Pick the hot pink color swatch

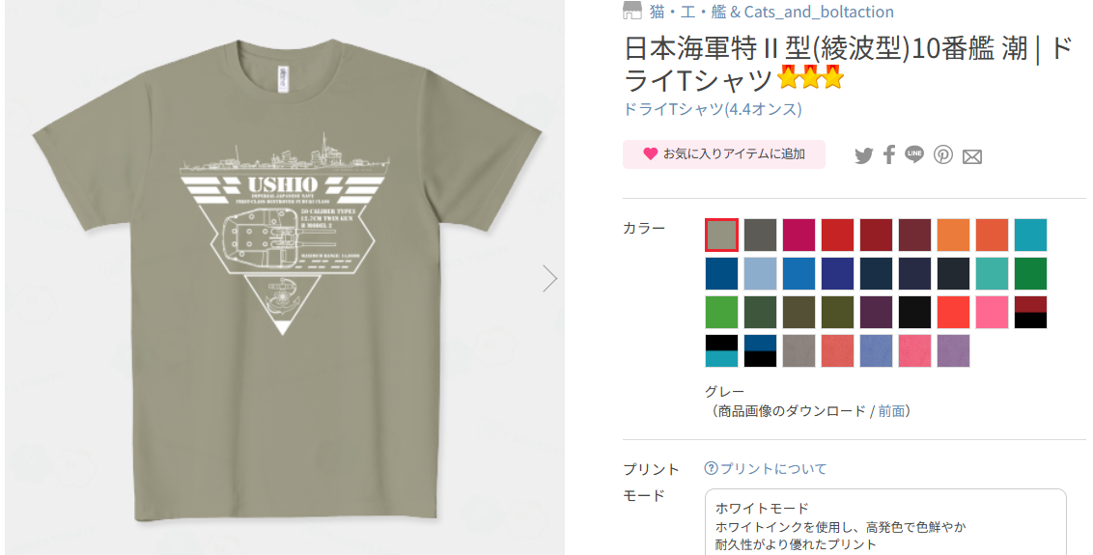(x=993, y=312)
